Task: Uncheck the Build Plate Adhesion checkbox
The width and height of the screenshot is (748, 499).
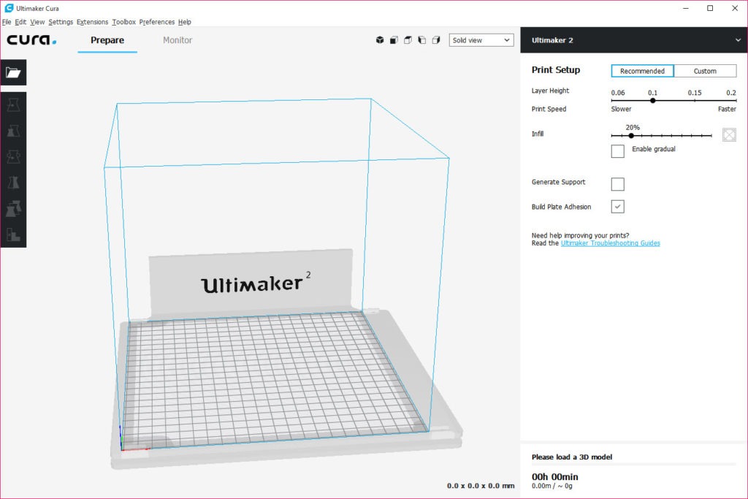Action: coord(618,207)
